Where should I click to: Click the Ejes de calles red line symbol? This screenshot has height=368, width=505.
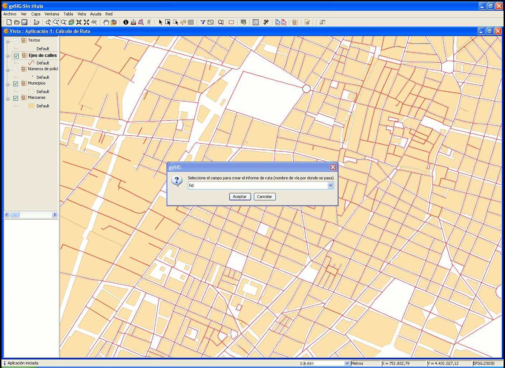tap(31, 63)
